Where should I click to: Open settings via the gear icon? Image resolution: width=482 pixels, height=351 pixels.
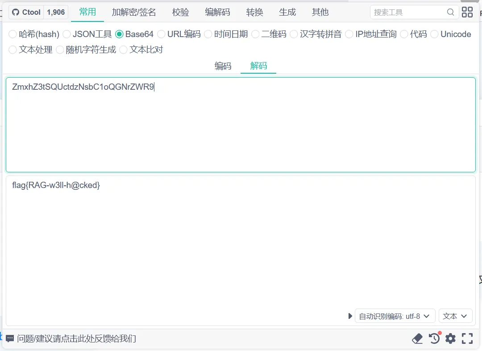[x=451, y=338]
